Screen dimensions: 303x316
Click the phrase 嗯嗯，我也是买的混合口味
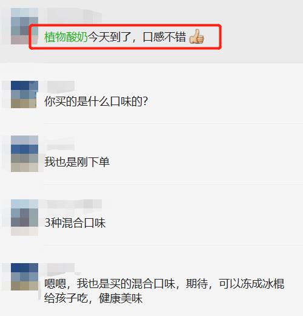[x=110, y=284]
